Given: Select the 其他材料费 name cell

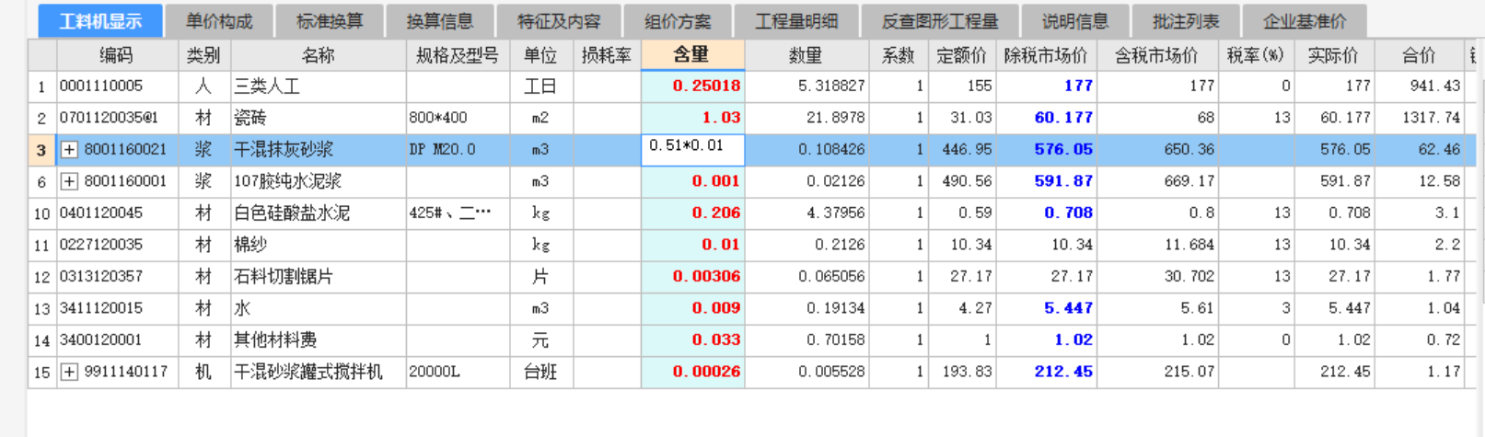Looking at the screenshot, I should (318, 340).
